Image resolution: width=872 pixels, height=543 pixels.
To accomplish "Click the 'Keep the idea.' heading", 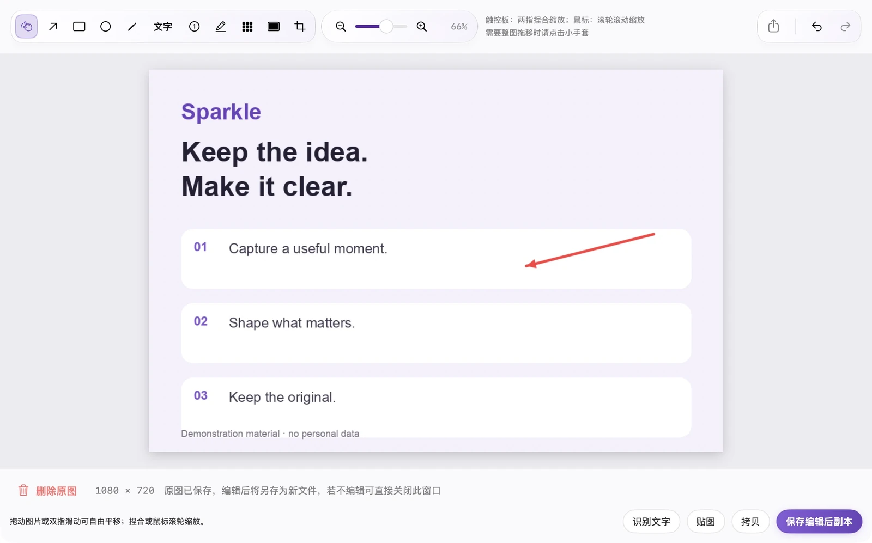I will [x=275, y=152].
